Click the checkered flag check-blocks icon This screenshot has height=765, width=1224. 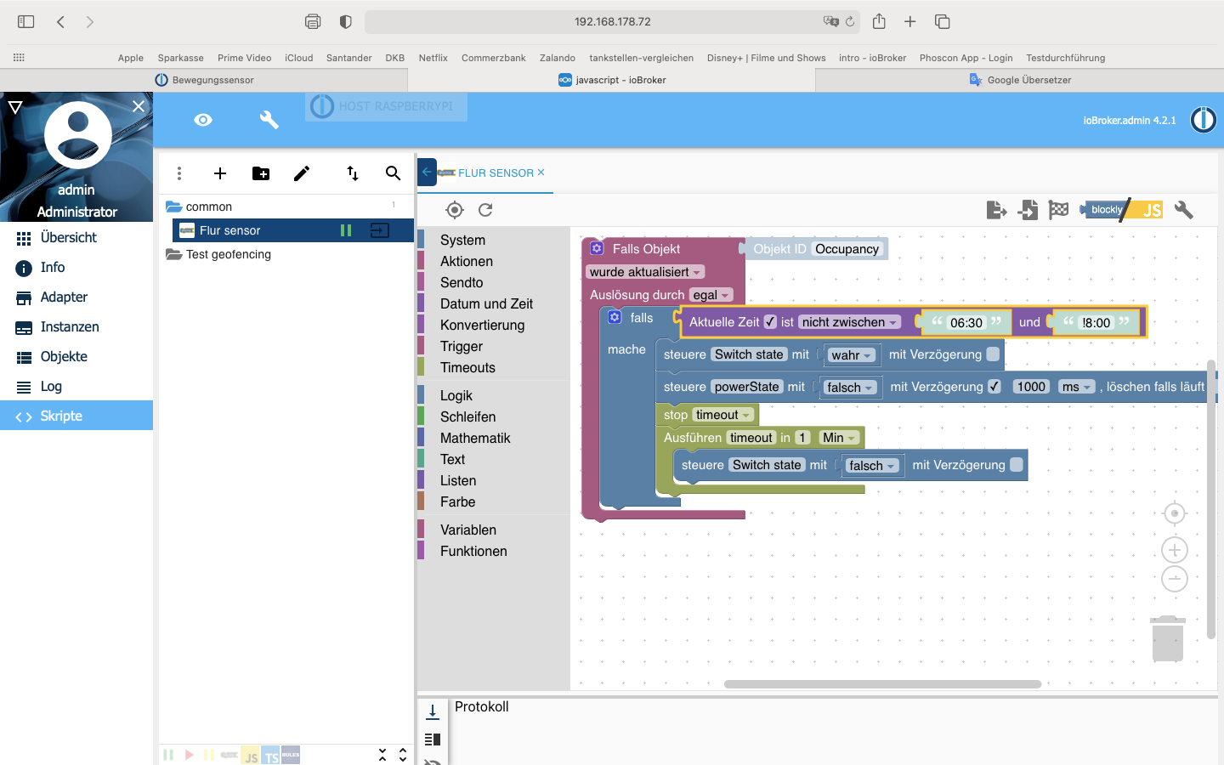(1058, 210)
